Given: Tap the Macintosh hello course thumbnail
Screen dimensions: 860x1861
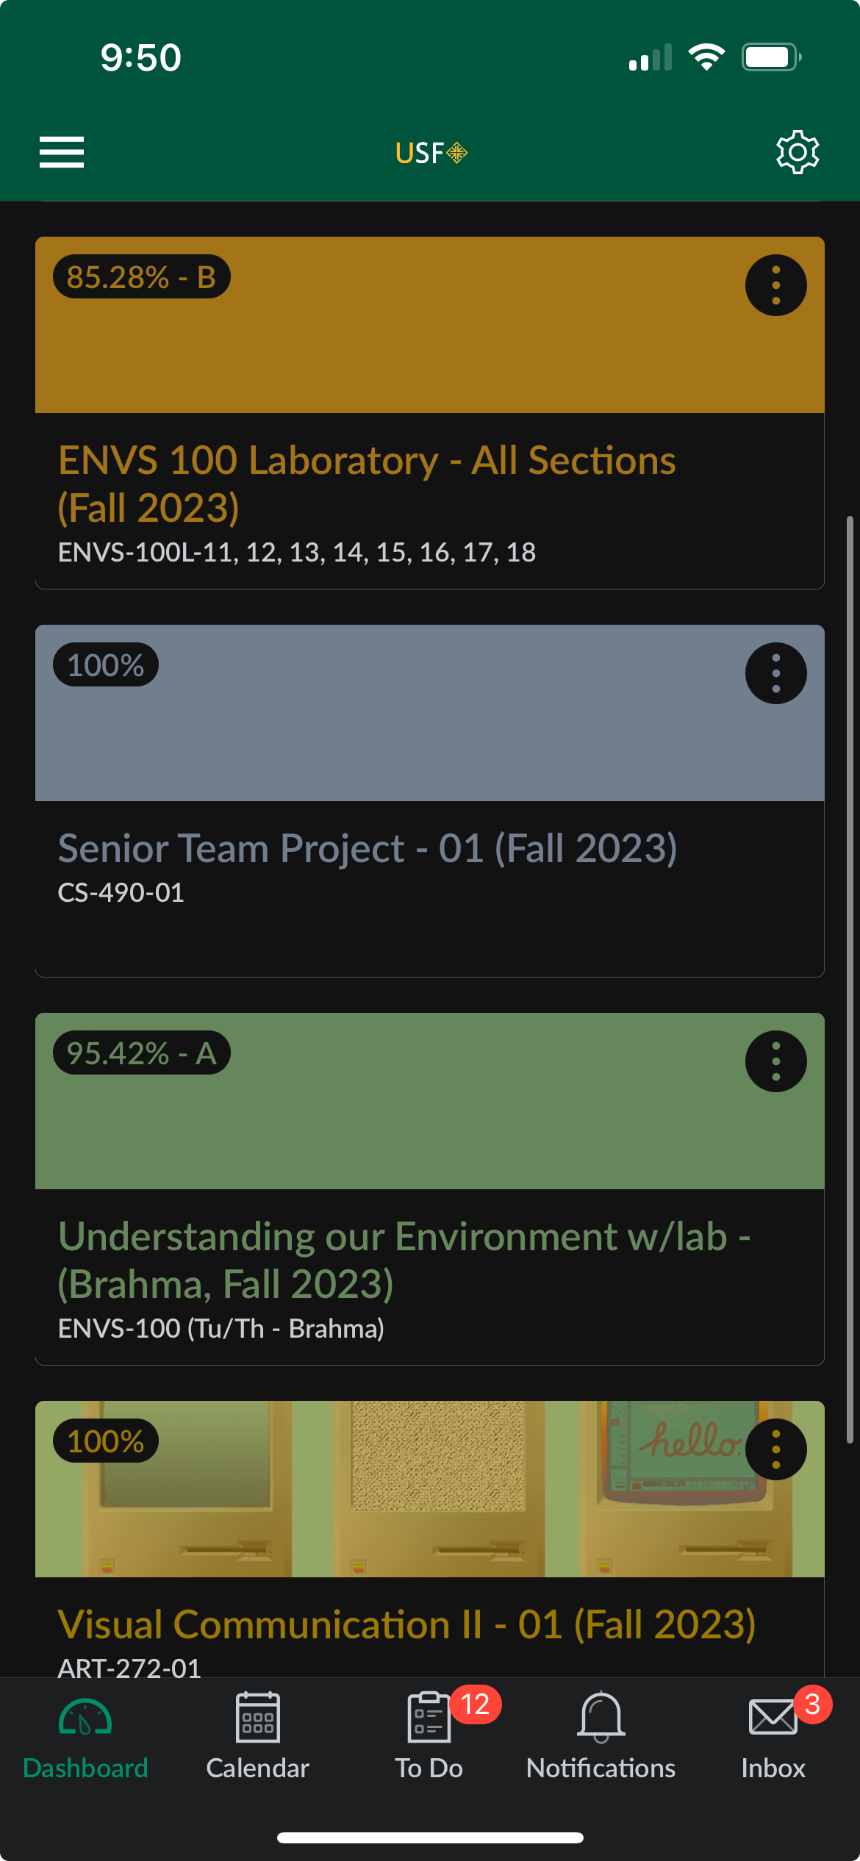Looking at the screenshot, I should (x=430, y=1489).
